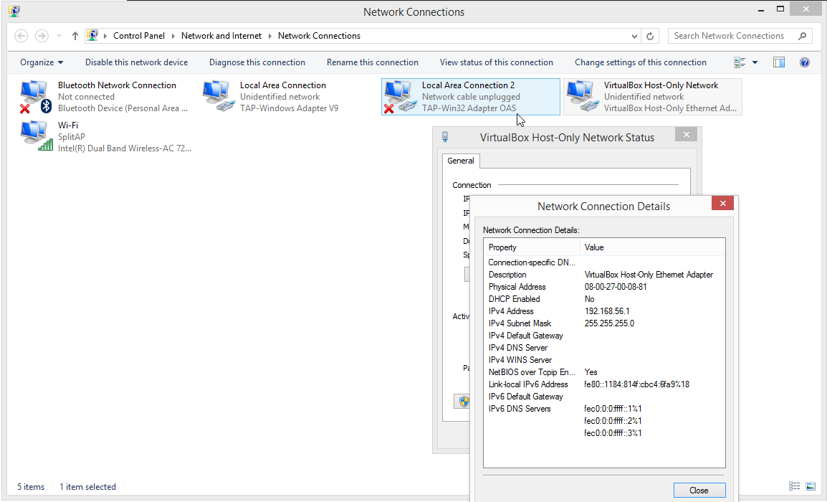Select IPv4 Address 192.168.56.1 value

point(607,311)
